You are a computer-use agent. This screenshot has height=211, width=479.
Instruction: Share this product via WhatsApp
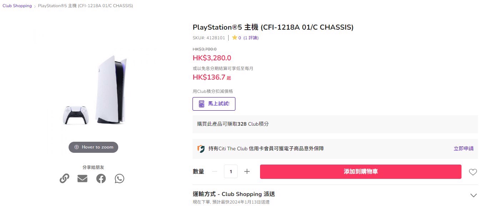click(119, 179)
